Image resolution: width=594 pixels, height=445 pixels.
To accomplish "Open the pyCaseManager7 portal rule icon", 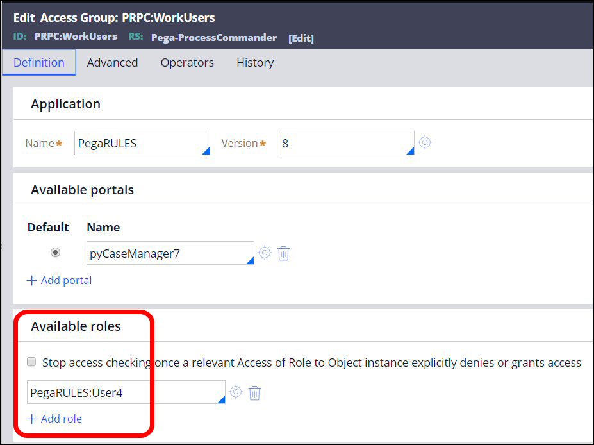I will point(265,253).
